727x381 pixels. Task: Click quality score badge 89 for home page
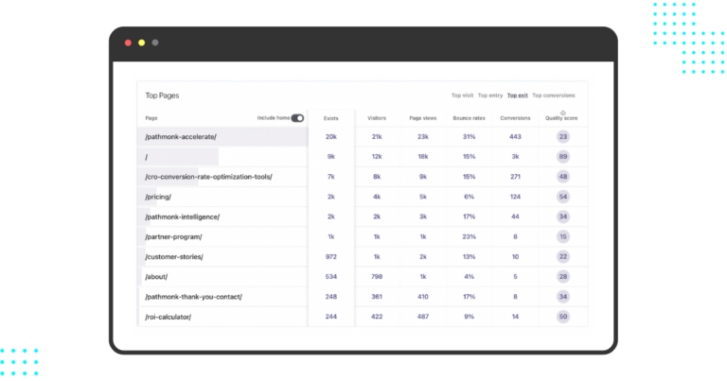(x=563, y=157)
